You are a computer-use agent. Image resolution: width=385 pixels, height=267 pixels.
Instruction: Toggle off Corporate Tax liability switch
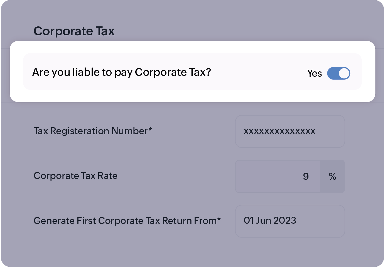(x=339, y=73)
